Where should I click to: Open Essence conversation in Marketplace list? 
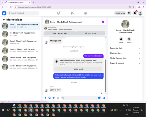pyautogui.click(x=20, y=51)
